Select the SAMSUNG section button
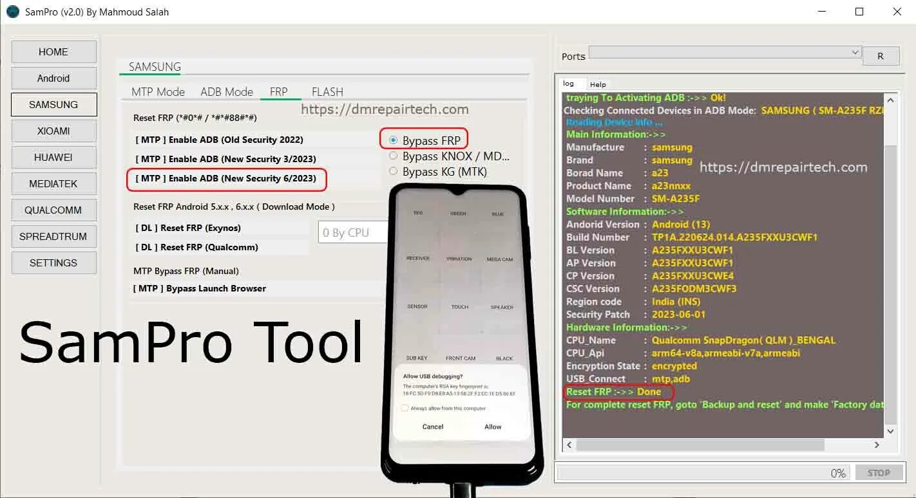Screen dimensions: 916x498 53,105
